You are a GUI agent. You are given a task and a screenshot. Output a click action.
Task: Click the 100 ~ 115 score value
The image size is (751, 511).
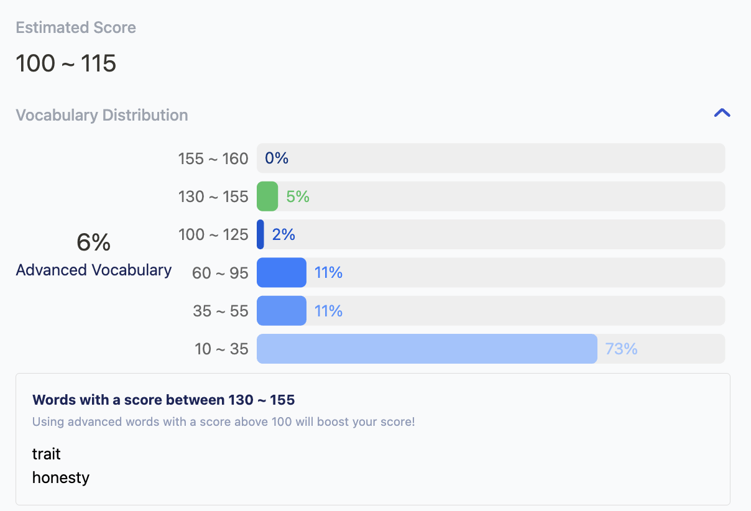point(66,63)
